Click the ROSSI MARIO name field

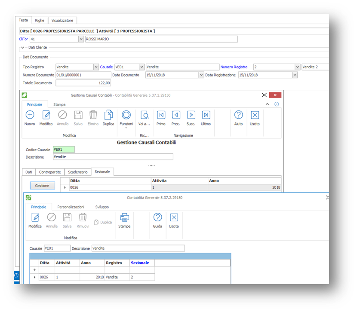[161, 39]
